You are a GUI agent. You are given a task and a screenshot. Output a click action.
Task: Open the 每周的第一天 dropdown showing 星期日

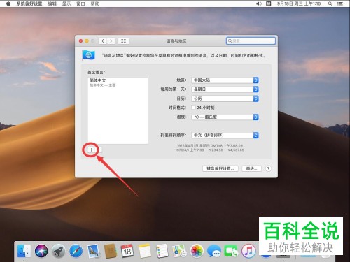pyautogui.click(x=225, y=89)
